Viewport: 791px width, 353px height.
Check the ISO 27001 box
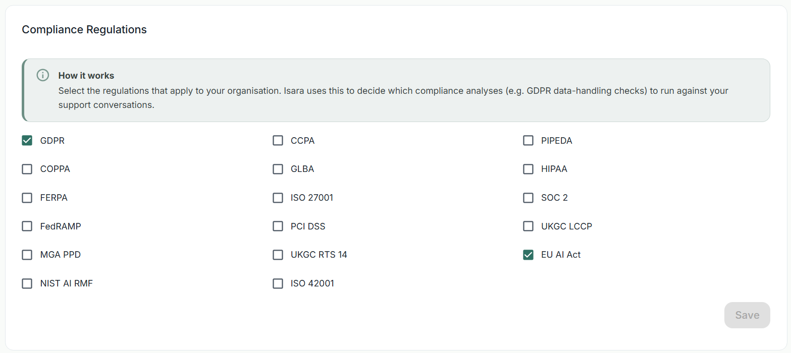click(278, 198)
